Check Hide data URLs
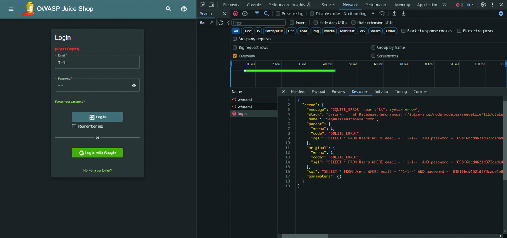This screenshot has width=507, height=238. pyautogui.click(x=316, y=23)
